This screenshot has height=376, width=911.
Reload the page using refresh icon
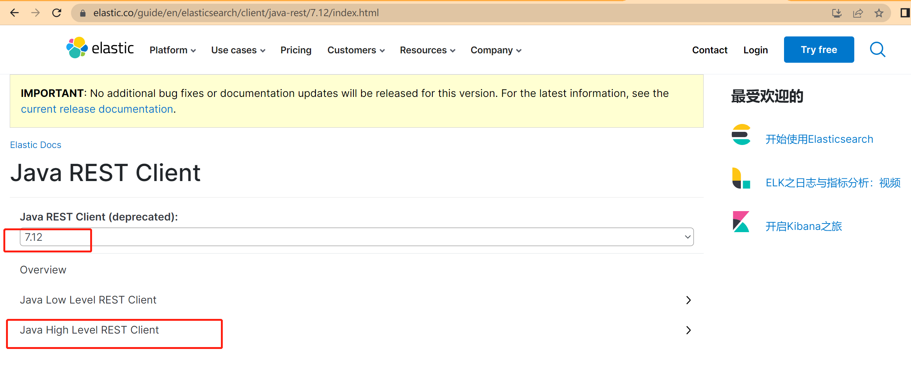coord(57,12)
